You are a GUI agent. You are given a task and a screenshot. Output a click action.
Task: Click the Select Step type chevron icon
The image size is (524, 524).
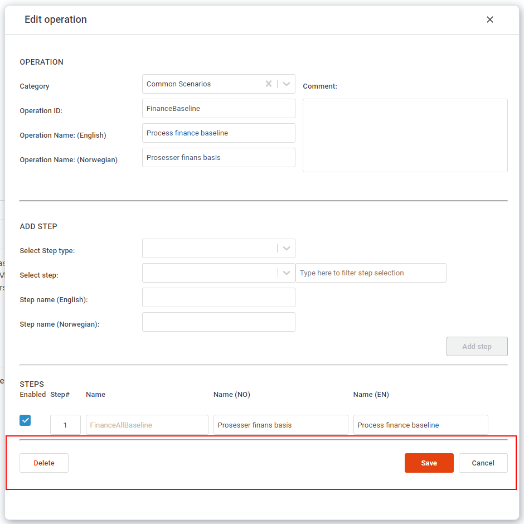(286, 248)
